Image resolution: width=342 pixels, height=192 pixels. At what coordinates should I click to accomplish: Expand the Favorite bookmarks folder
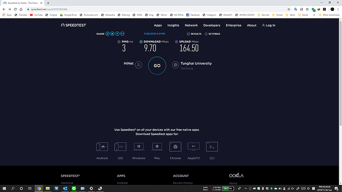point(263,15)
